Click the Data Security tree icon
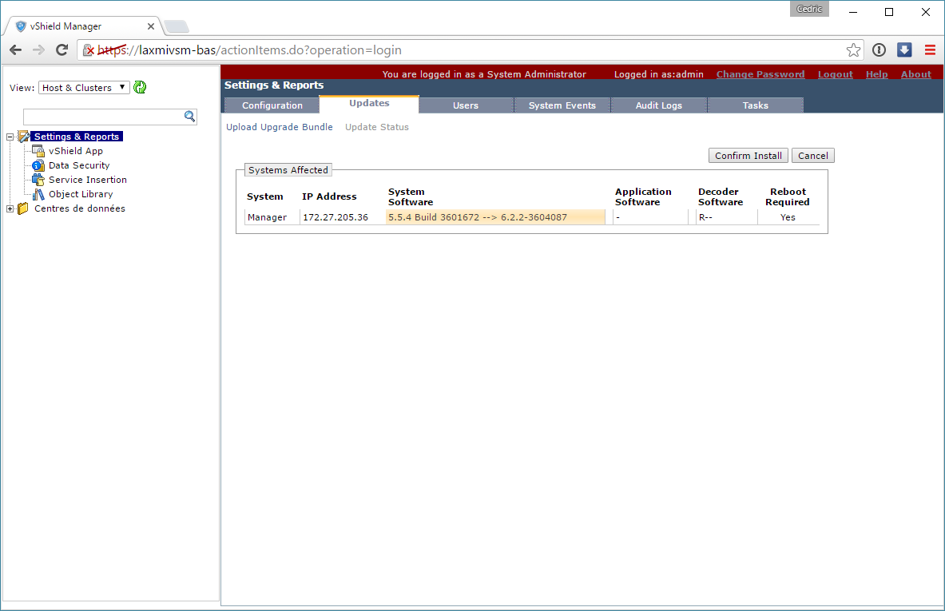 (x=38, y=165)
